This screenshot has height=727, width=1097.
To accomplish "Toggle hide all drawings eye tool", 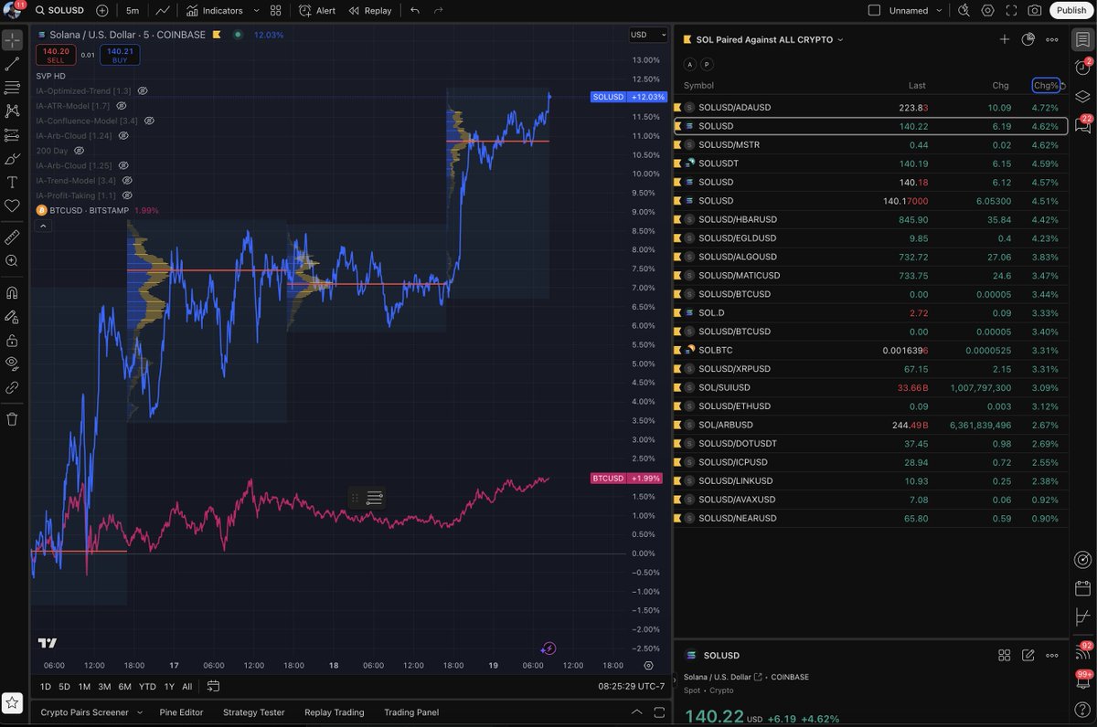I will tap(12, 363).
